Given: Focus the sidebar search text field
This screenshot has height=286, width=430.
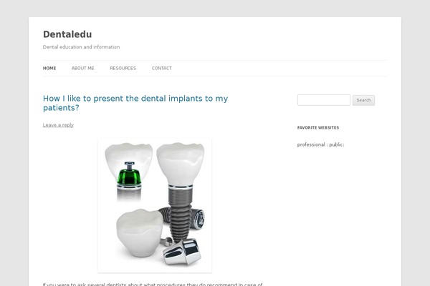Looking at the screenshot, I should tap(324, 100).
